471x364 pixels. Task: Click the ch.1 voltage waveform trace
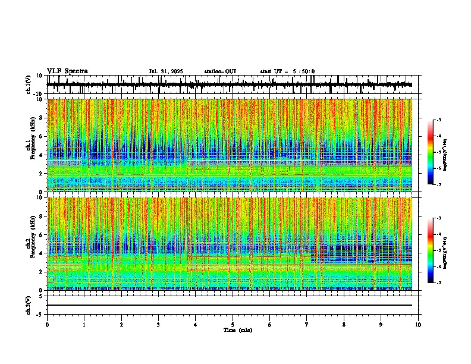[230, 84]
